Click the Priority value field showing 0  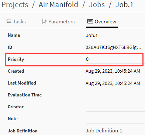coord(114,59)
